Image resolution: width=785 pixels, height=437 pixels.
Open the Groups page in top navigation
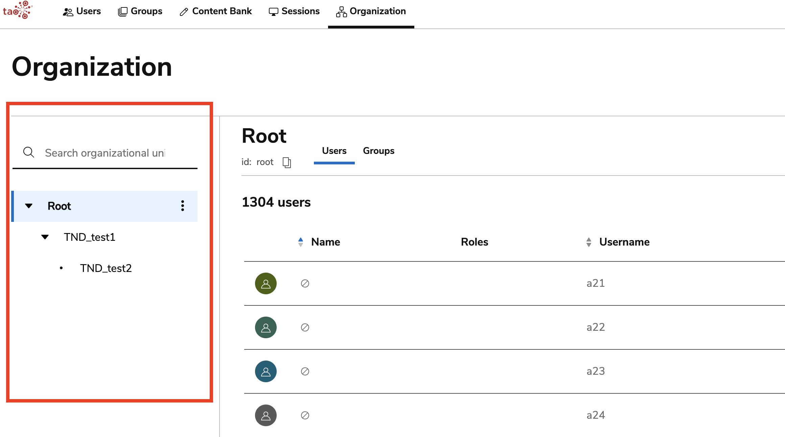(x=140, y=11)
